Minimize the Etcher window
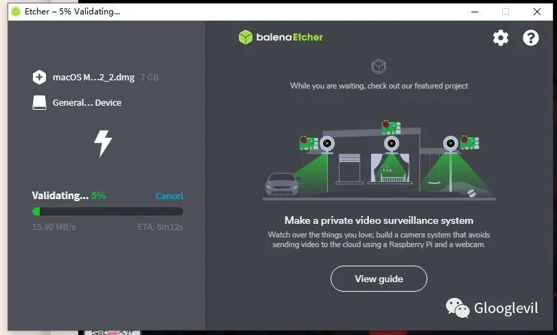This screenshot has width=557, height=335. [x=475, y=12]
